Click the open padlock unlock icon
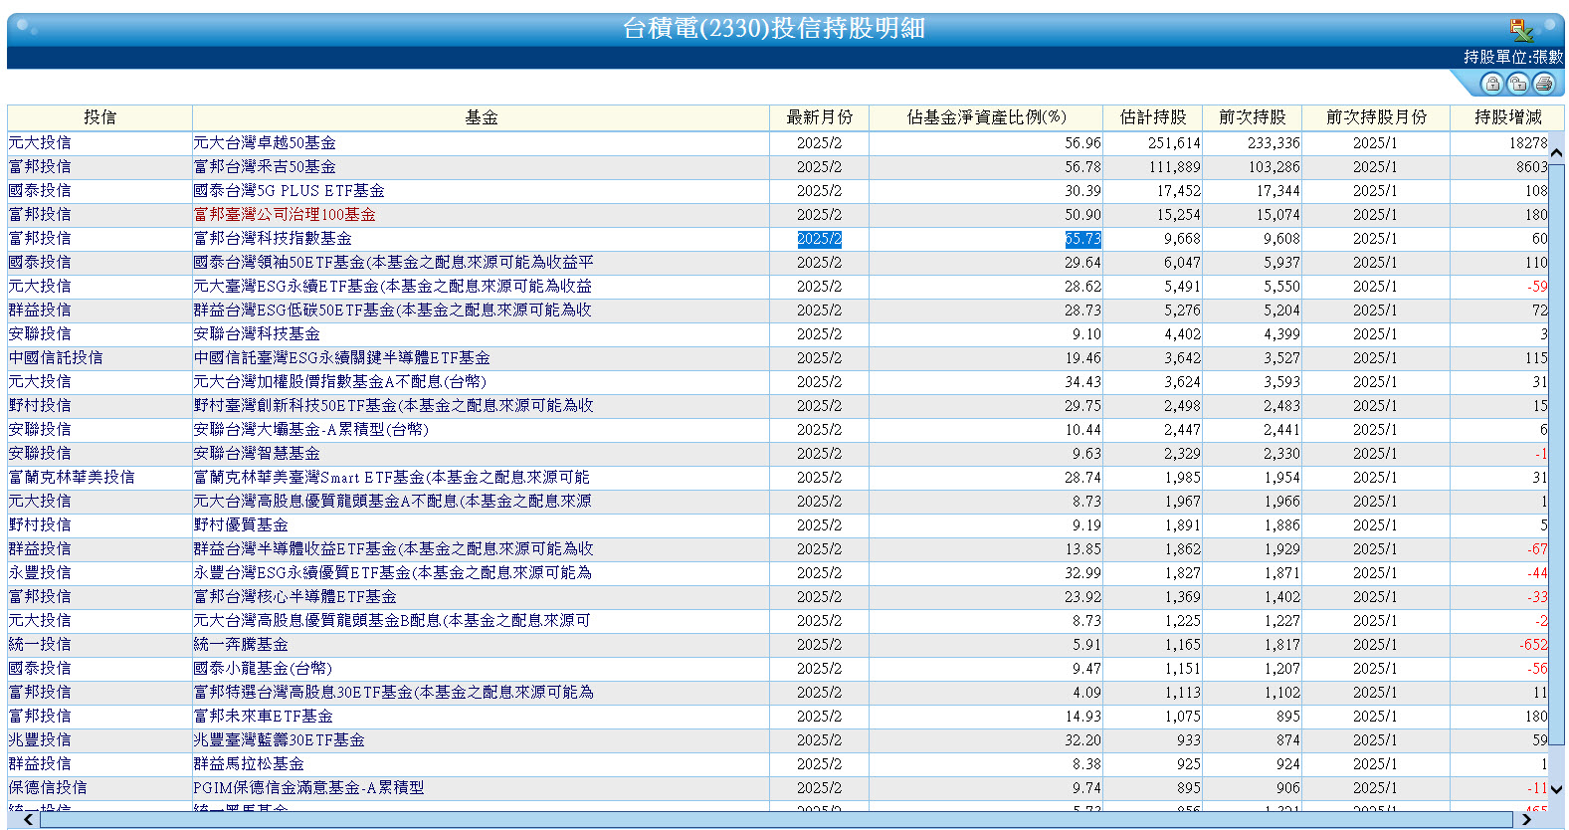Image resolution: width=1569 pixels, height=830 pixels. (1517, 84)
